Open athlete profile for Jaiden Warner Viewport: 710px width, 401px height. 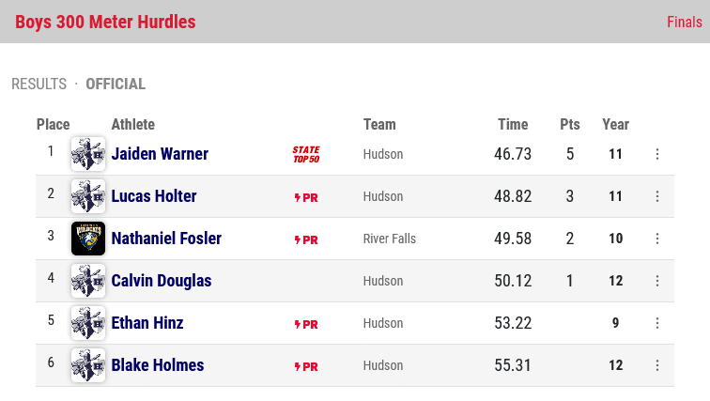pos(160,154)
